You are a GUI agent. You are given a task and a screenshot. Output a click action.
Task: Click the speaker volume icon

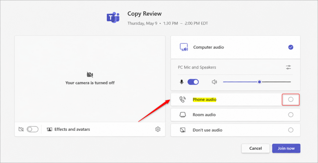pos(214,82)
